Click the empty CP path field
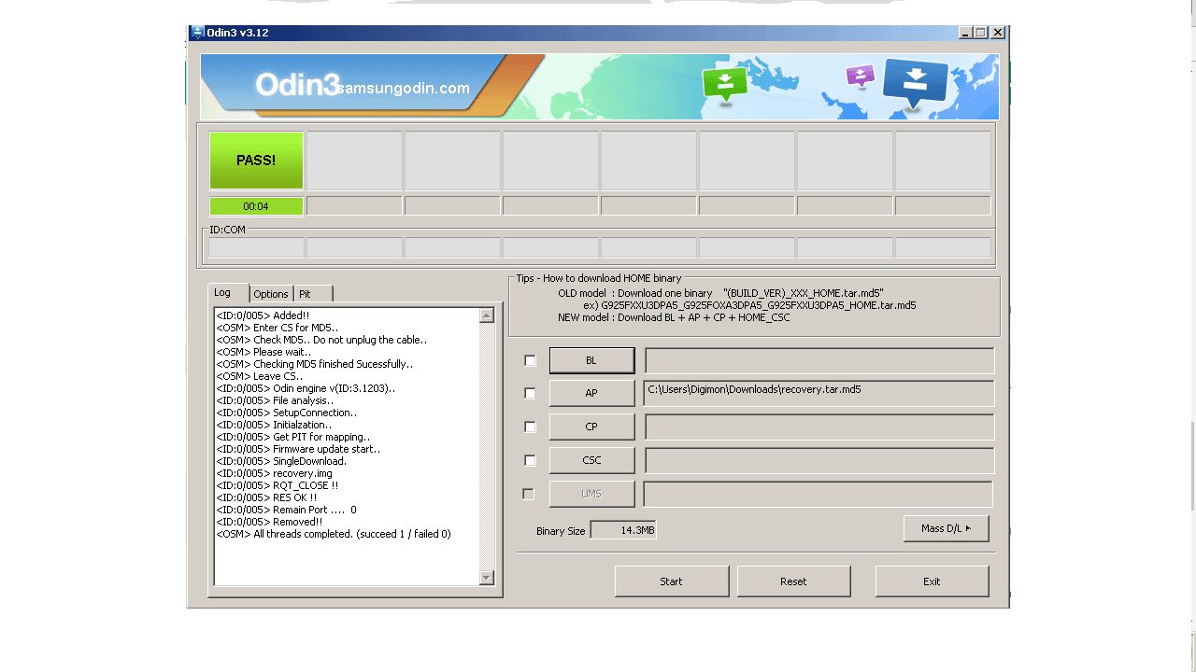Screen dimensions: 1196x672 [x=819, y=427]
